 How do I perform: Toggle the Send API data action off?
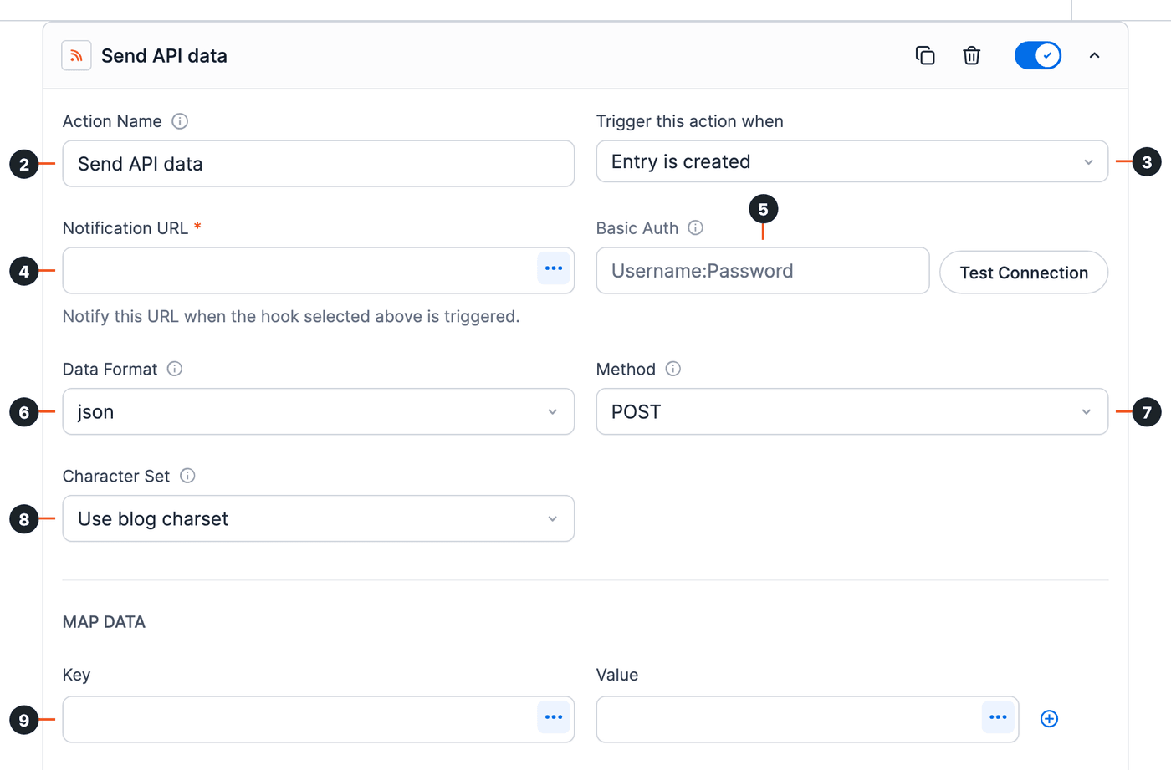1038,55
